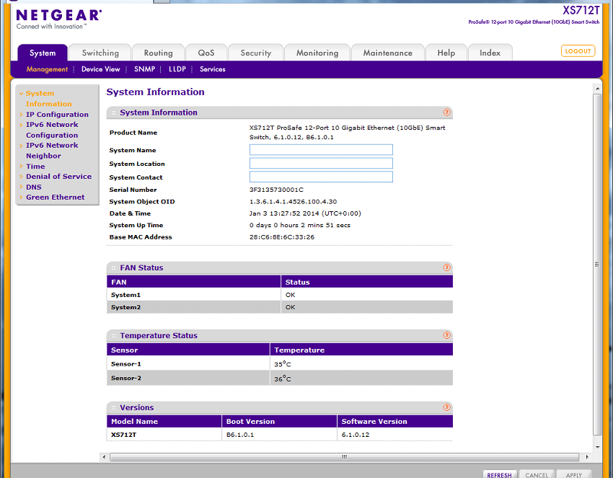The image size is (613, 478).
Task: Click the vertical scrollbar thumb
Action: [x=597, y=264]
